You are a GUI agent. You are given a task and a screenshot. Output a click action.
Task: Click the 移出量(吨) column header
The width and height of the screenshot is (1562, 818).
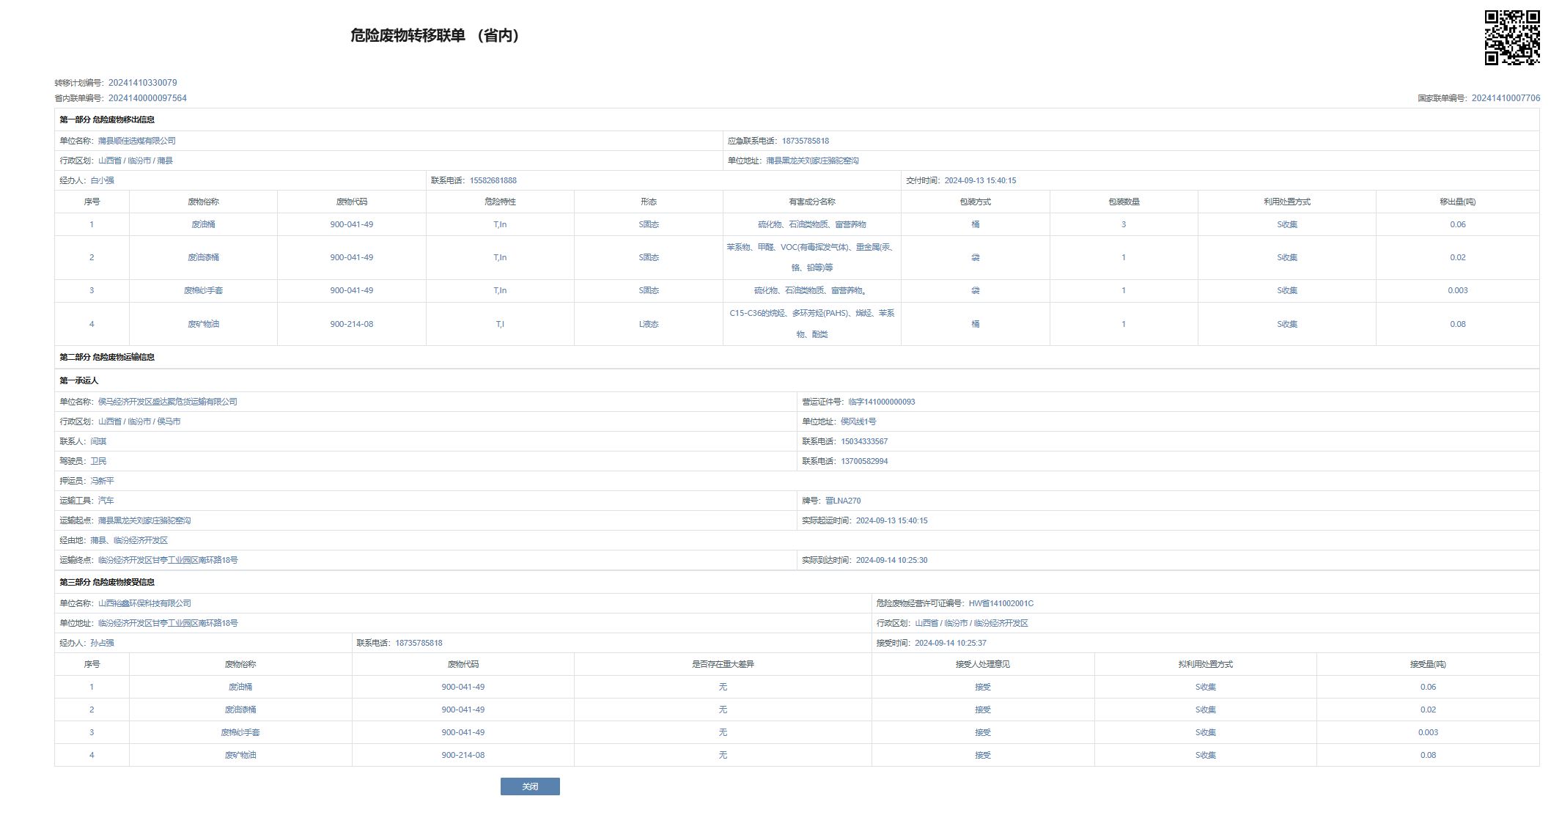[1456, 202]
